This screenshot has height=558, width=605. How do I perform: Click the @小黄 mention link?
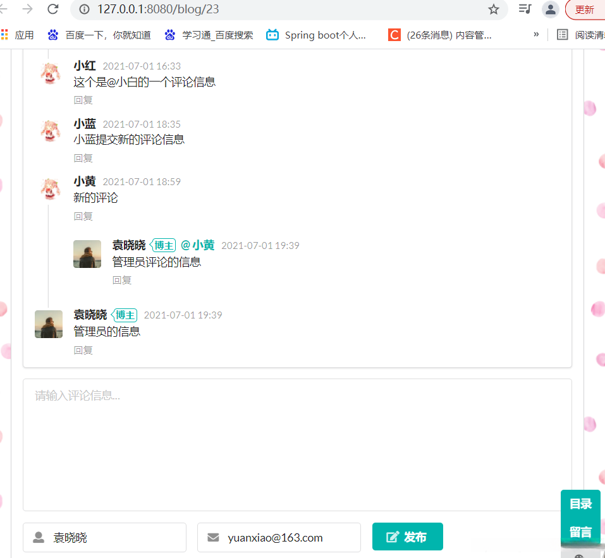197,245
